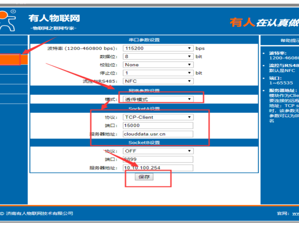Expand the parity dropdown set to None
Viewport: 299px width, 225px height.
pos(158,65)
